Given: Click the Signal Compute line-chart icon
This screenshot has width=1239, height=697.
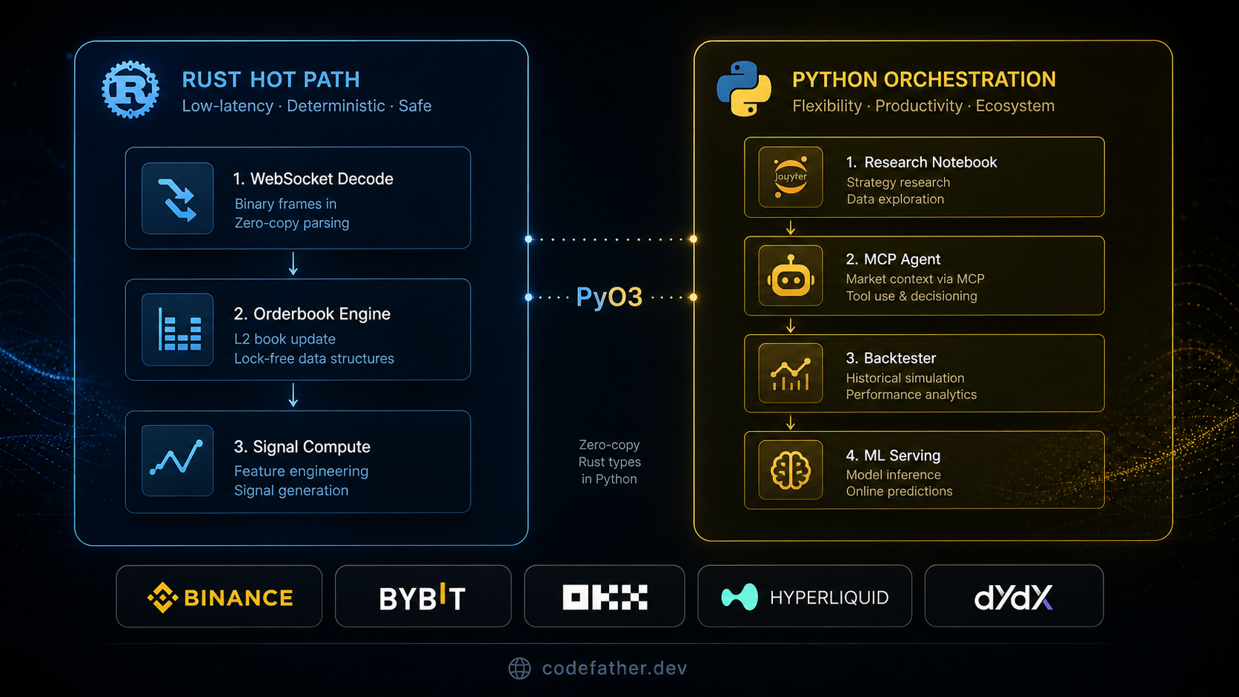Looking at the screenshot, I should [x=178, y=460].
